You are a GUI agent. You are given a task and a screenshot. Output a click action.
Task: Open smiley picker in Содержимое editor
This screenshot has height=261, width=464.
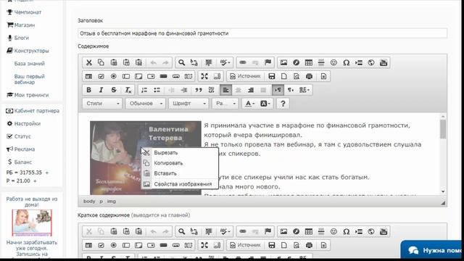tap(333, 62)
